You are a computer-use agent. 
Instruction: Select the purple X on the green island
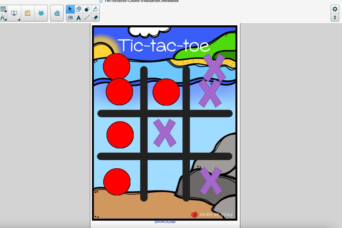click(214, 67)
